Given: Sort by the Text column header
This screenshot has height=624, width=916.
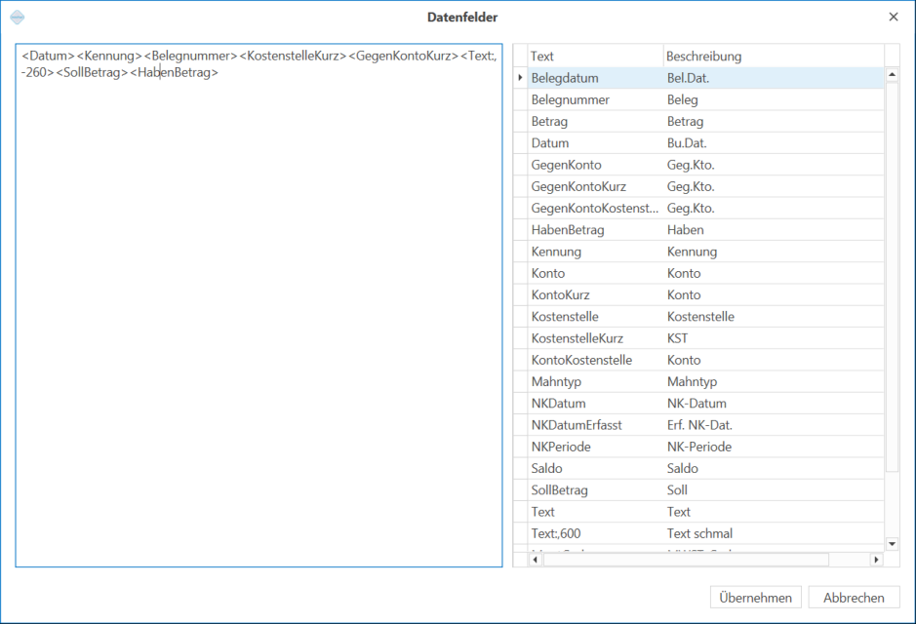Looking at the screenshot, I should pyautogui.click(x=595, y=56).
